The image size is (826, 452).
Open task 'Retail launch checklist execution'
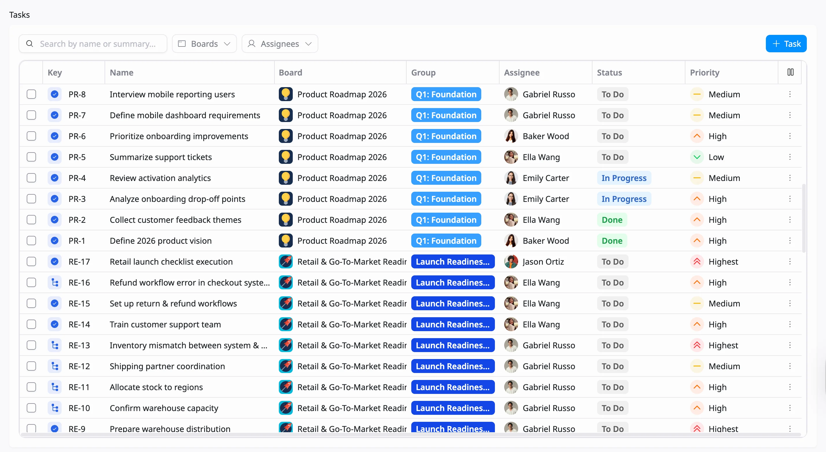[171, 261]
